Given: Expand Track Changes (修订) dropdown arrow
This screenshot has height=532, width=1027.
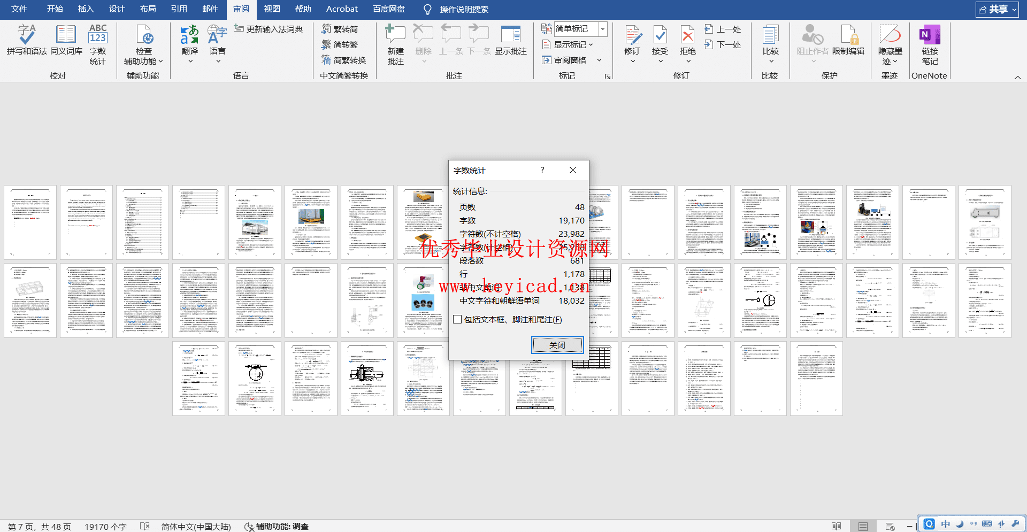Looking at the screenshot, I should (632, 61).
